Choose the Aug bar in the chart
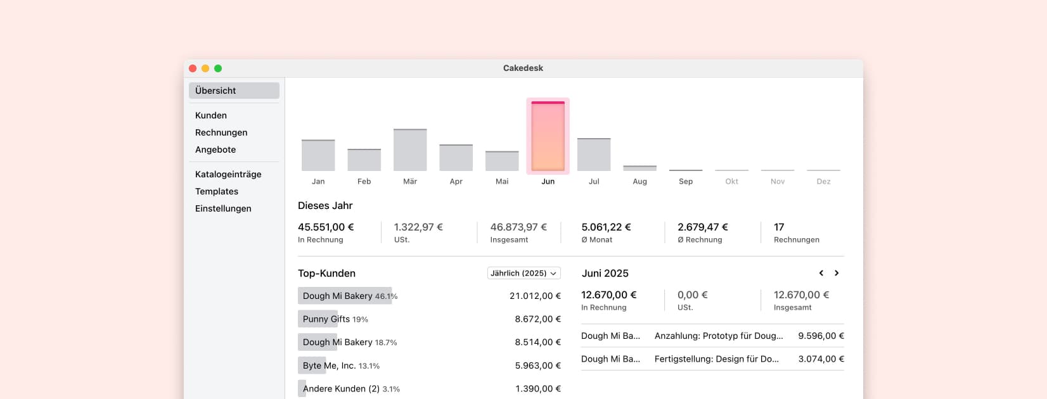 pos(639,168)
